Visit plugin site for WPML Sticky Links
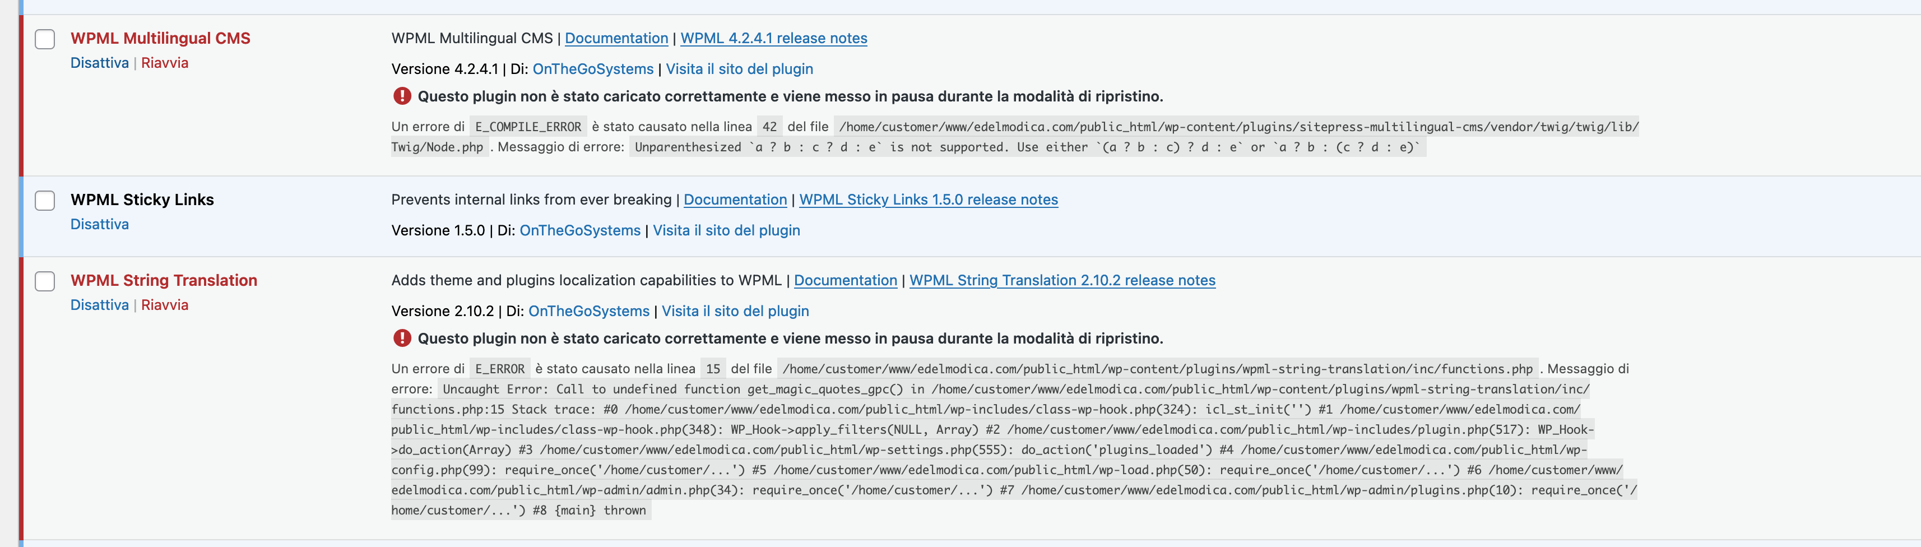The image size is (1921, 547). tap(726, 230)
